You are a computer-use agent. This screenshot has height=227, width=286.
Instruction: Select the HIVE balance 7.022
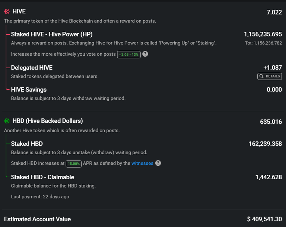[x=274, y=12]
